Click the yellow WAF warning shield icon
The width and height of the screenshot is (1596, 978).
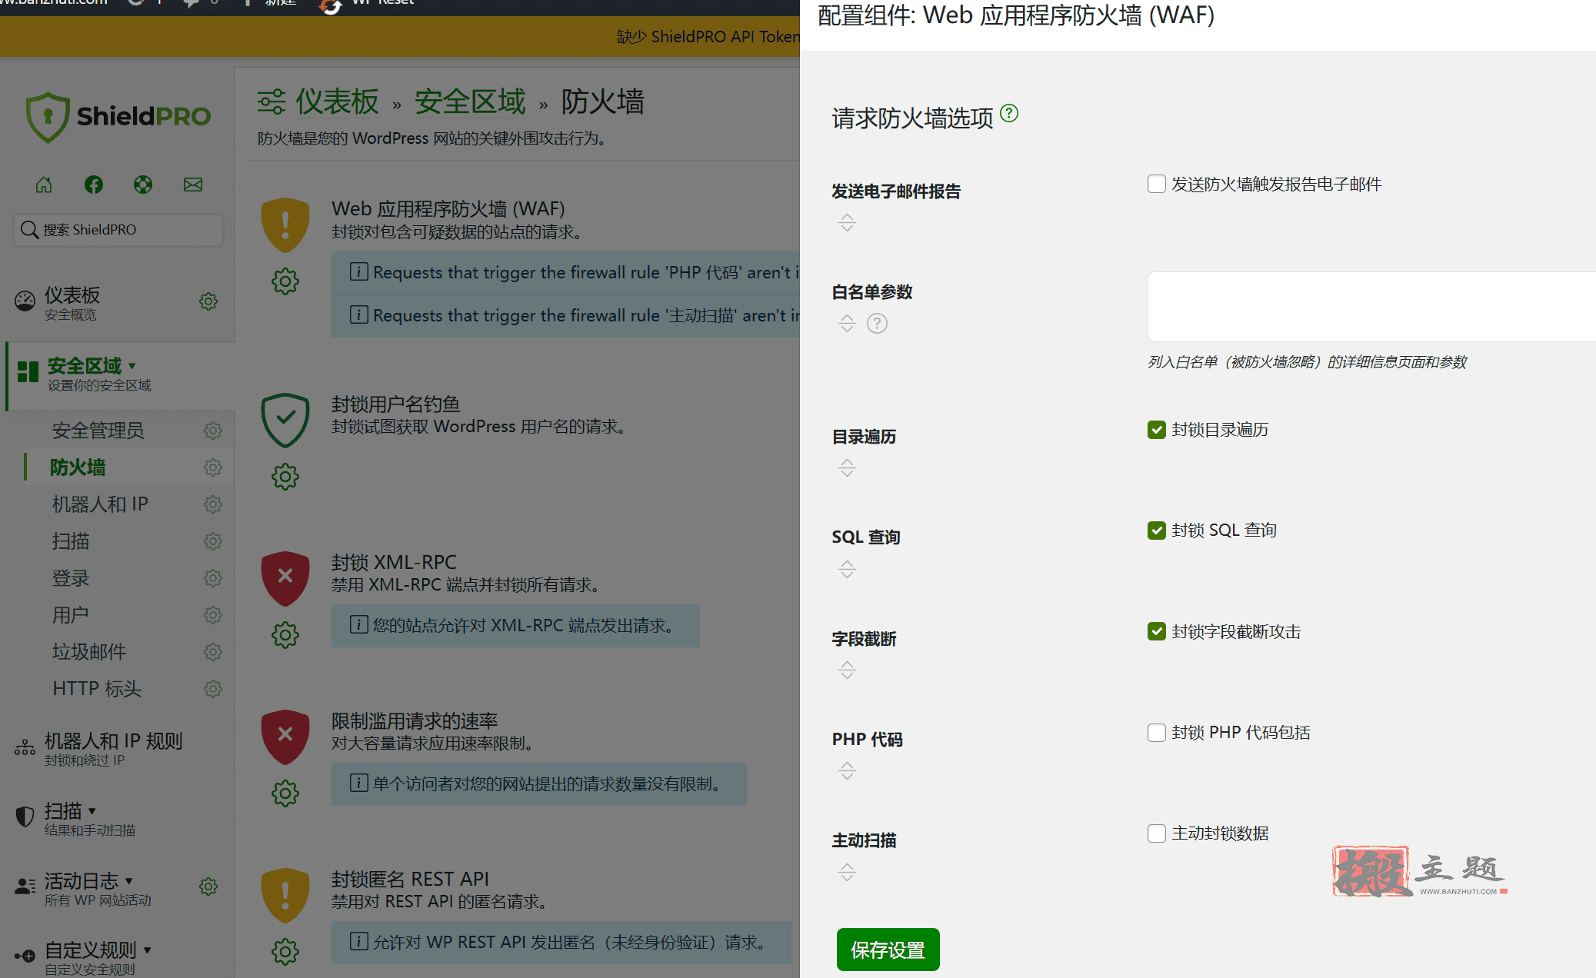coord(285,225)
